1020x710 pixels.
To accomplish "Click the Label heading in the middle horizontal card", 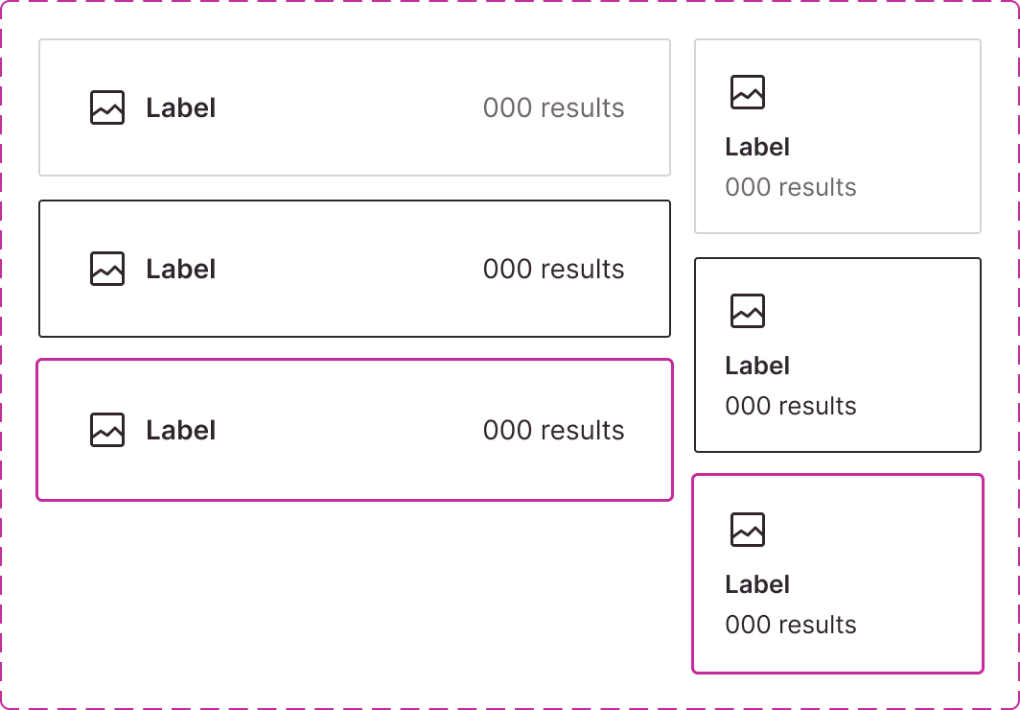I will coord(179,269).
